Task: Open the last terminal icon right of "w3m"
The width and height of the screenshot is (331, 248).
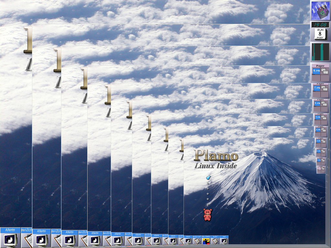Action: tap(224, 240)
